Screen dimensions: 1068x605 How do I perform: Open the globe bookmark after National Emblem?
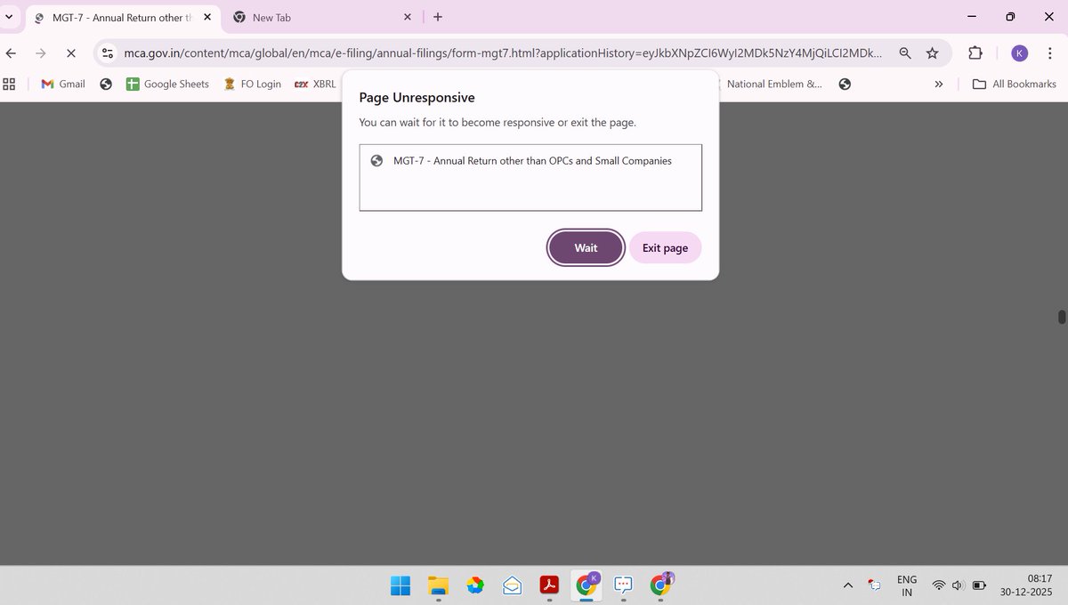pyautogui.click(x=845, y=84)
